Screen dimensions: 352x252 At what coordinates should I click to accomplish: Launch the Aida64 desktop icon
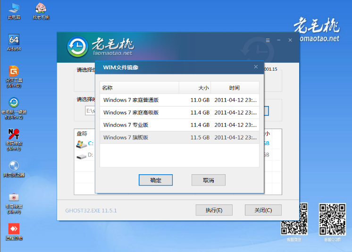point(14,42)
